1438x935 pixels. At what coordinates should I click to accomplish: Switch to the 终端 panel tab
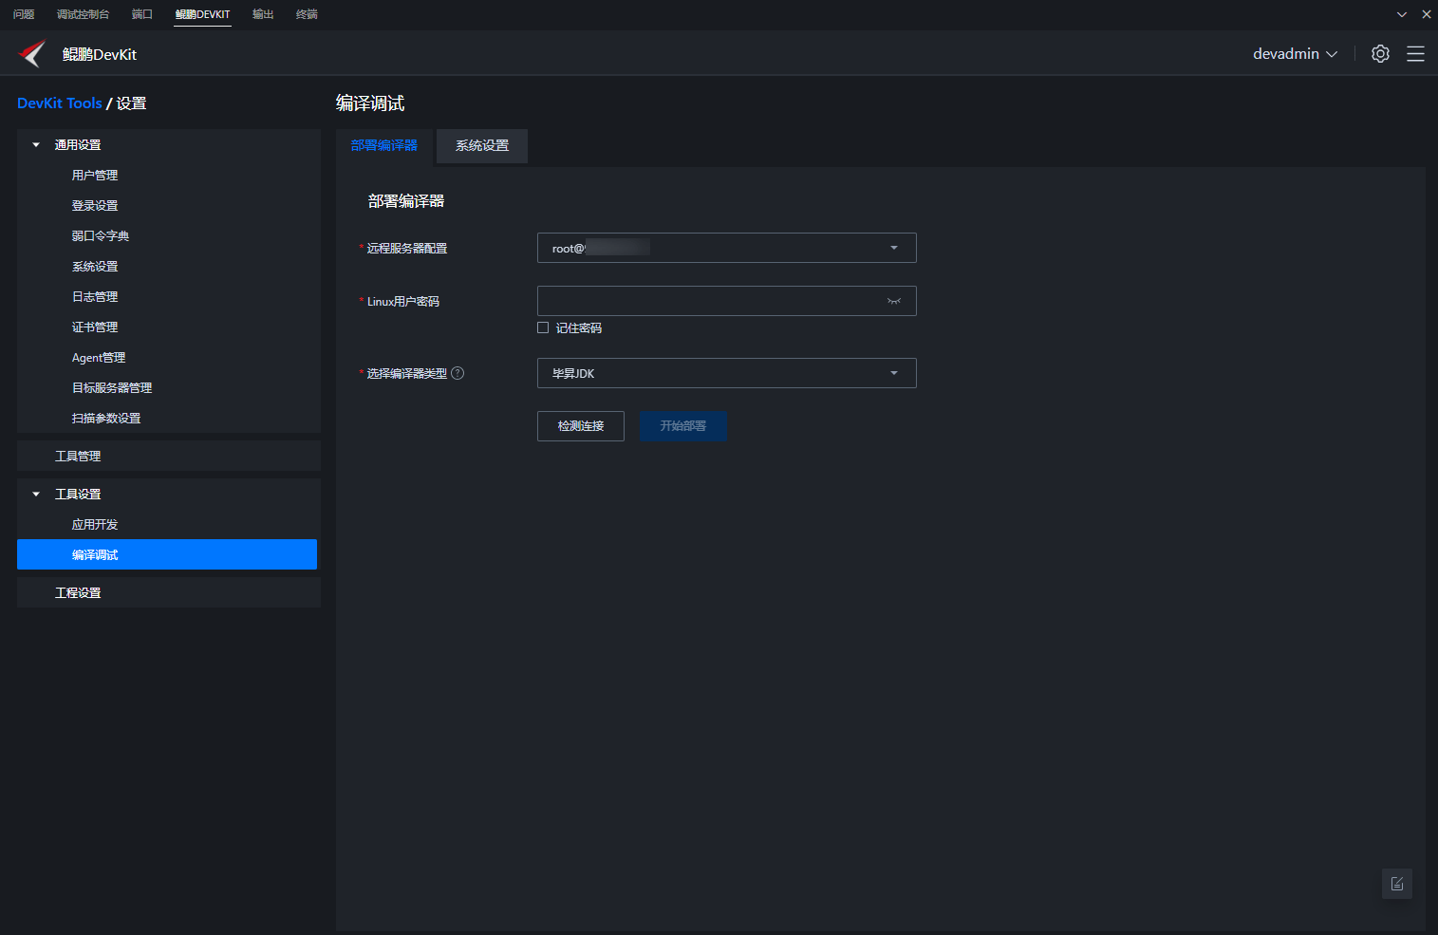click(307, 14)
